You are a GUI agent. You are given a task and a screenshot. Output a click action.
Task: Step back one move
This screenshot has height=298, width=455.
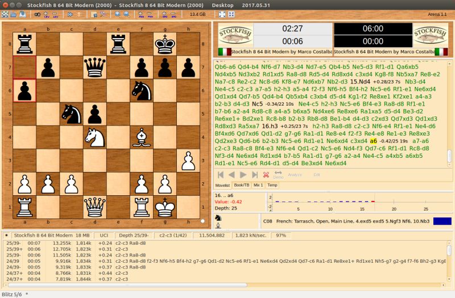point(231,175)
